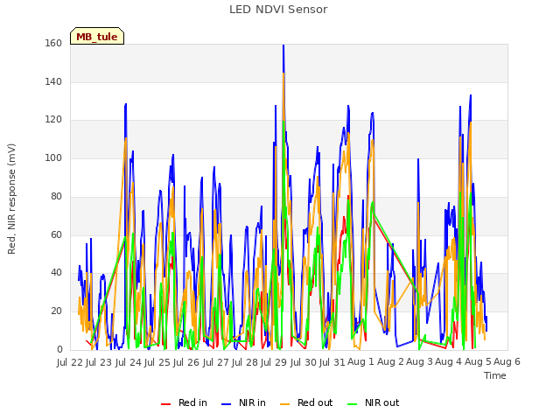Click the y-axis tick value 20
560x420 pixels.
(56, 311)
